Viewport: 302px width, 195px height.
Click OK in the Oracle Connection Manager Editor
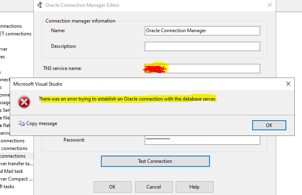click(113, 187)
